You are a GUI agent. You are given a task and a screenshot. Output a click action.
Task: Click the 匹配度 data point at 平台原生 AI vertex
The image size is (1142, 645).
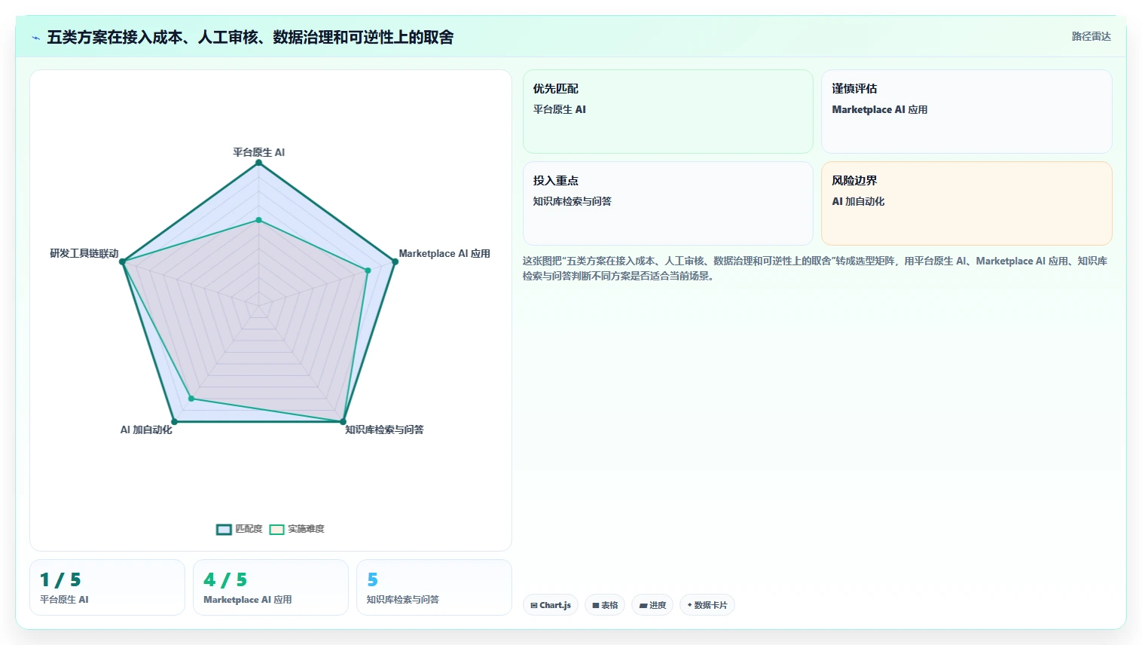tap(258, 163)
